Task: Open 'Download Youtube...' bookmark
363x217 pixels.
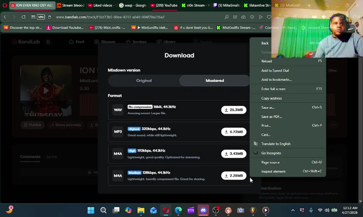Action: tap(65, 28)
